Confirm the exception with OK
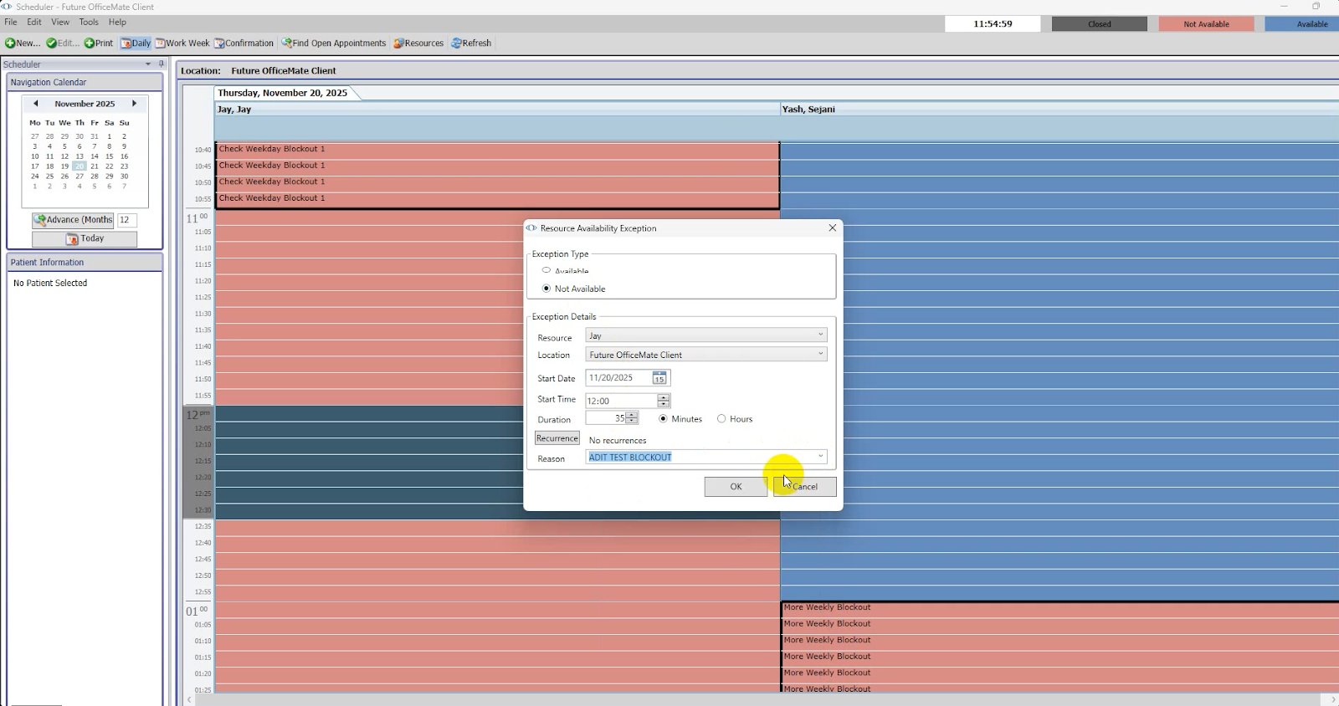 tap(736, 487)
